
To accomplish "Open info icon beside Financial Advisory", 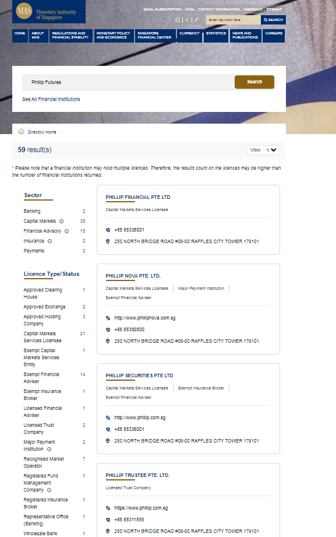I will (67, 231).
